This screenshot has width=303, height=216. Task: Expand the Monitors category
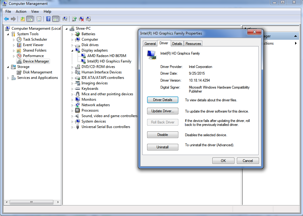72,100
